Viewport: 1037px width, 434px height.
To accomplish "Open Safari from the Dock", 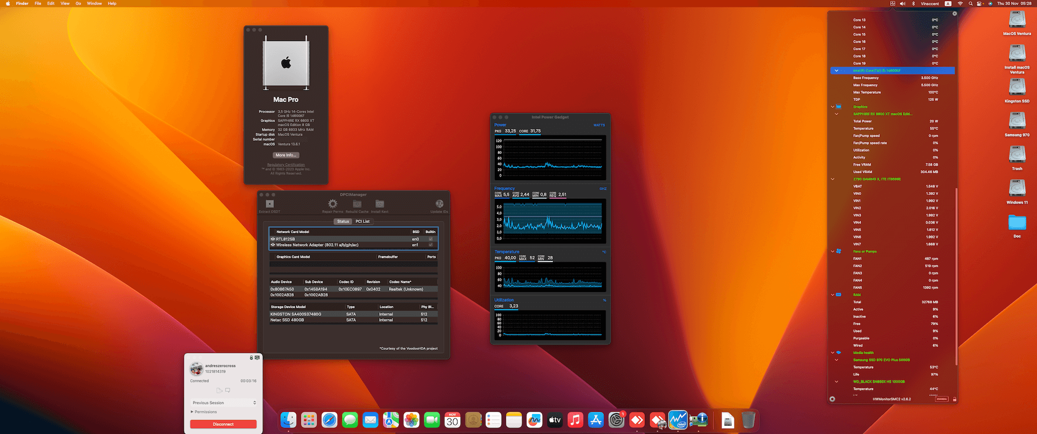I will (329, 419).
